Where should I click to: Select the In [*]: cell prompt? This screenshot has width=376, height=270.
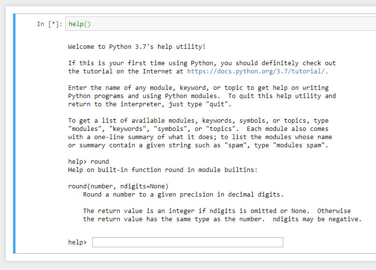click(49, 24)
